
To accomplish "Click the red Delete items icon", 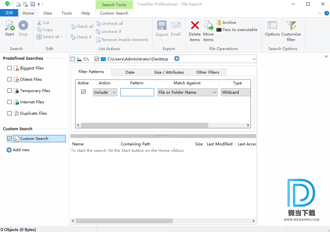I will click(195, 25).
